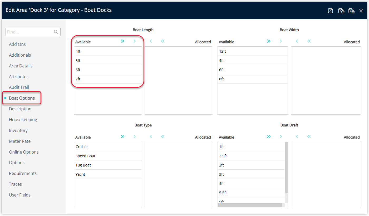Click the Save icon in header
Screen dimensions: 369x216
click(x=331, y=11)
